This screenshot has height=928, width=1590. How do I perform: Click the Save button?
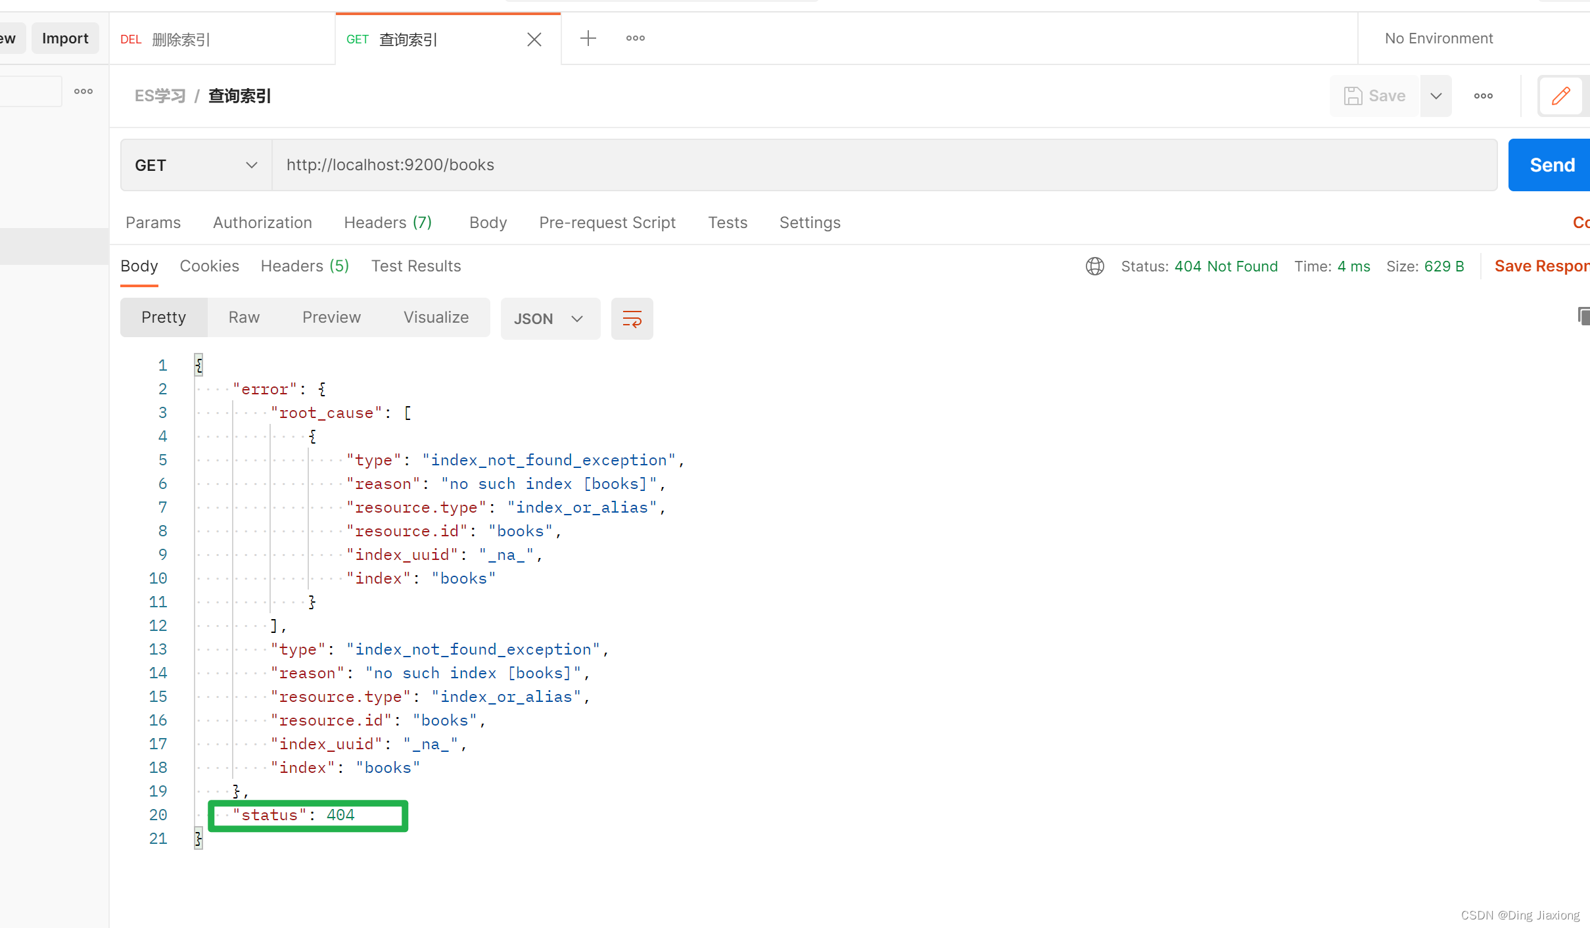[x=1374, y=96]
